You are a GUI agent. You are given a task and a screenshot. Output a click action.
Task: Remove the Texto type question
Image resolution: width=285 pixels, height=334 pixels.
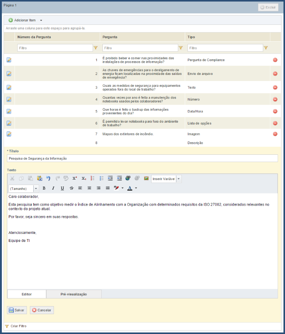(x=275, y=88)
